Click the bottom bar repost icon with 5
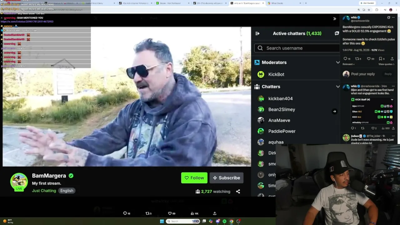 coord(147,213)
